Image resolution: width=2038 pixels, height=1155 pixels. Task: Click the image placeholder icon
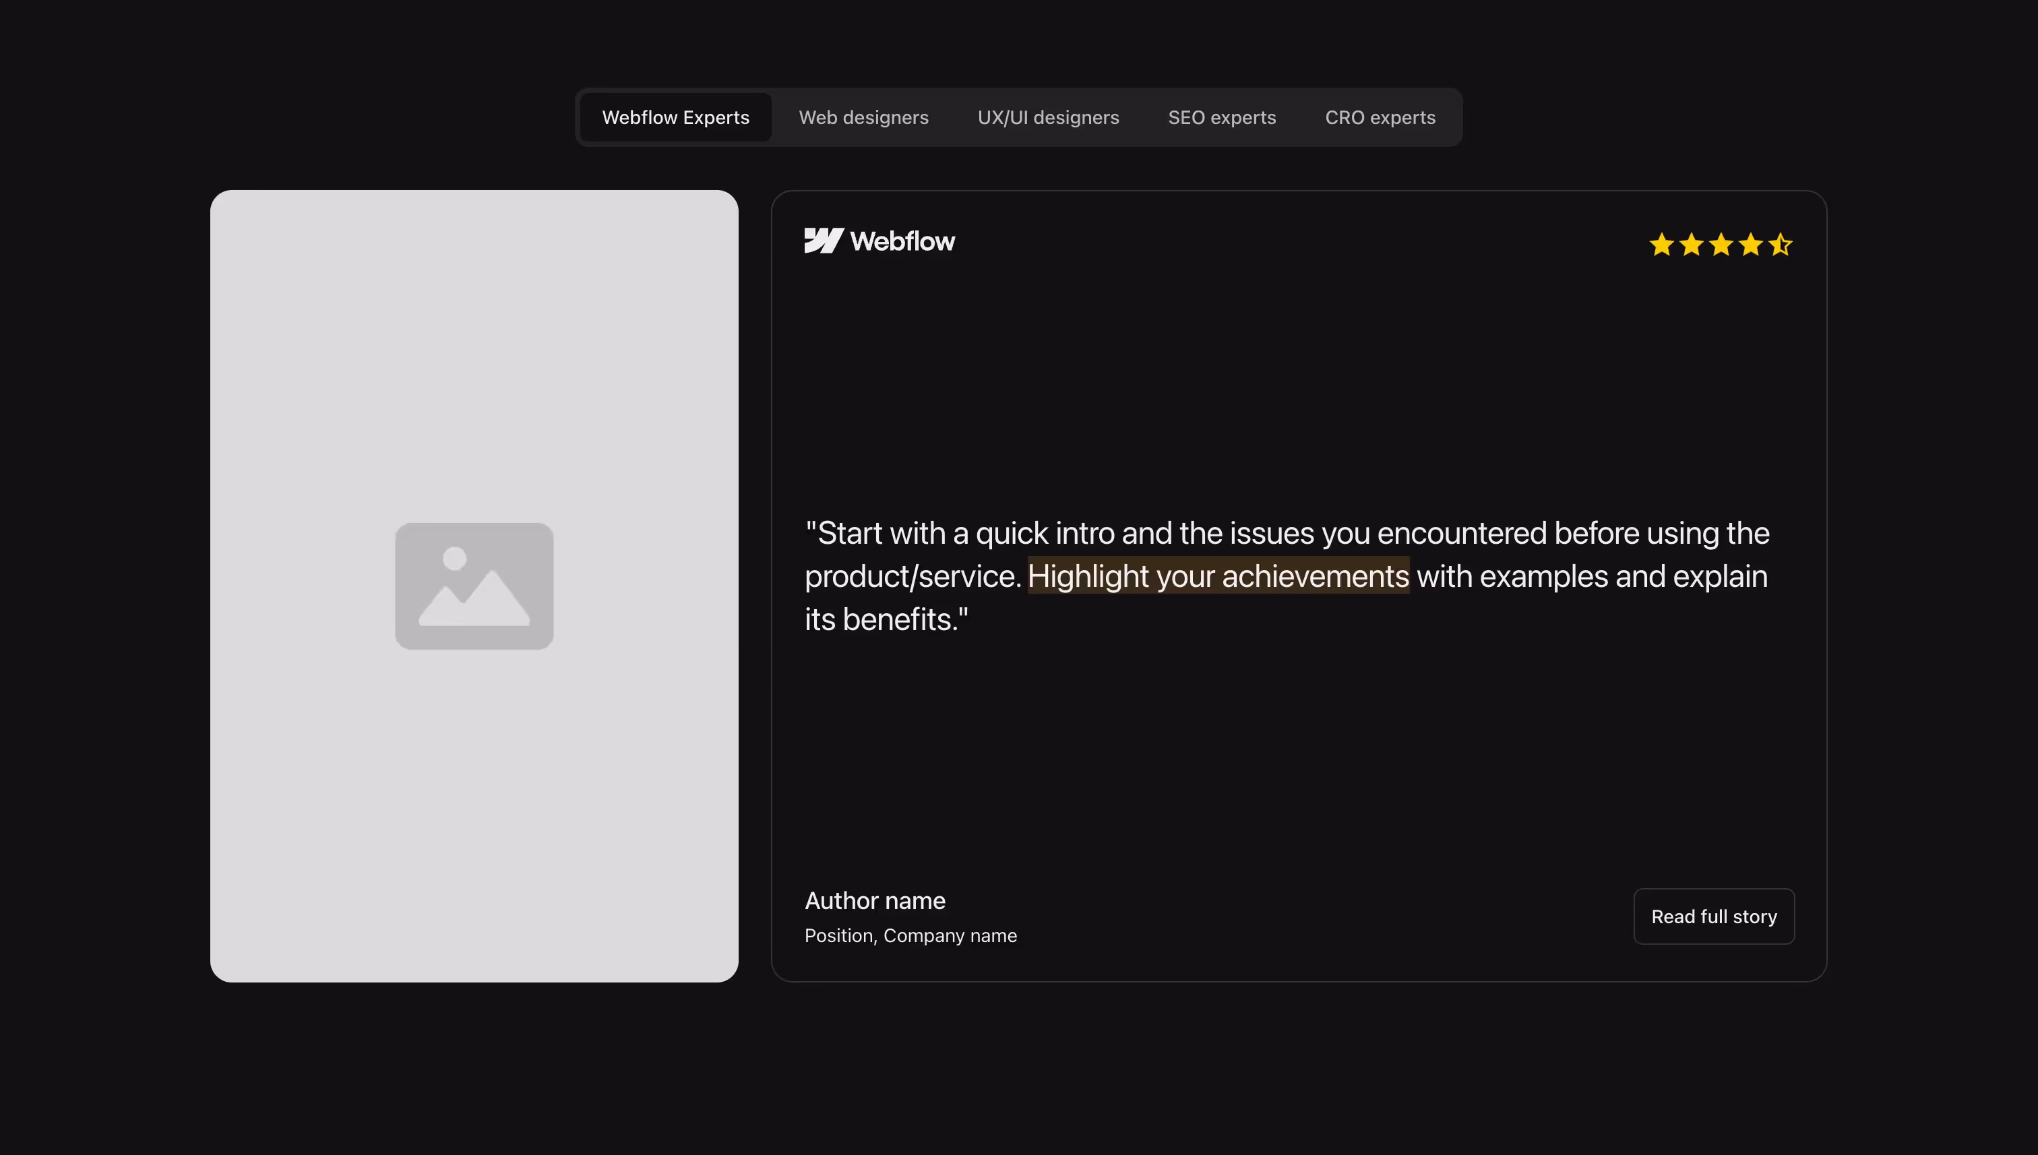(474, 586)
